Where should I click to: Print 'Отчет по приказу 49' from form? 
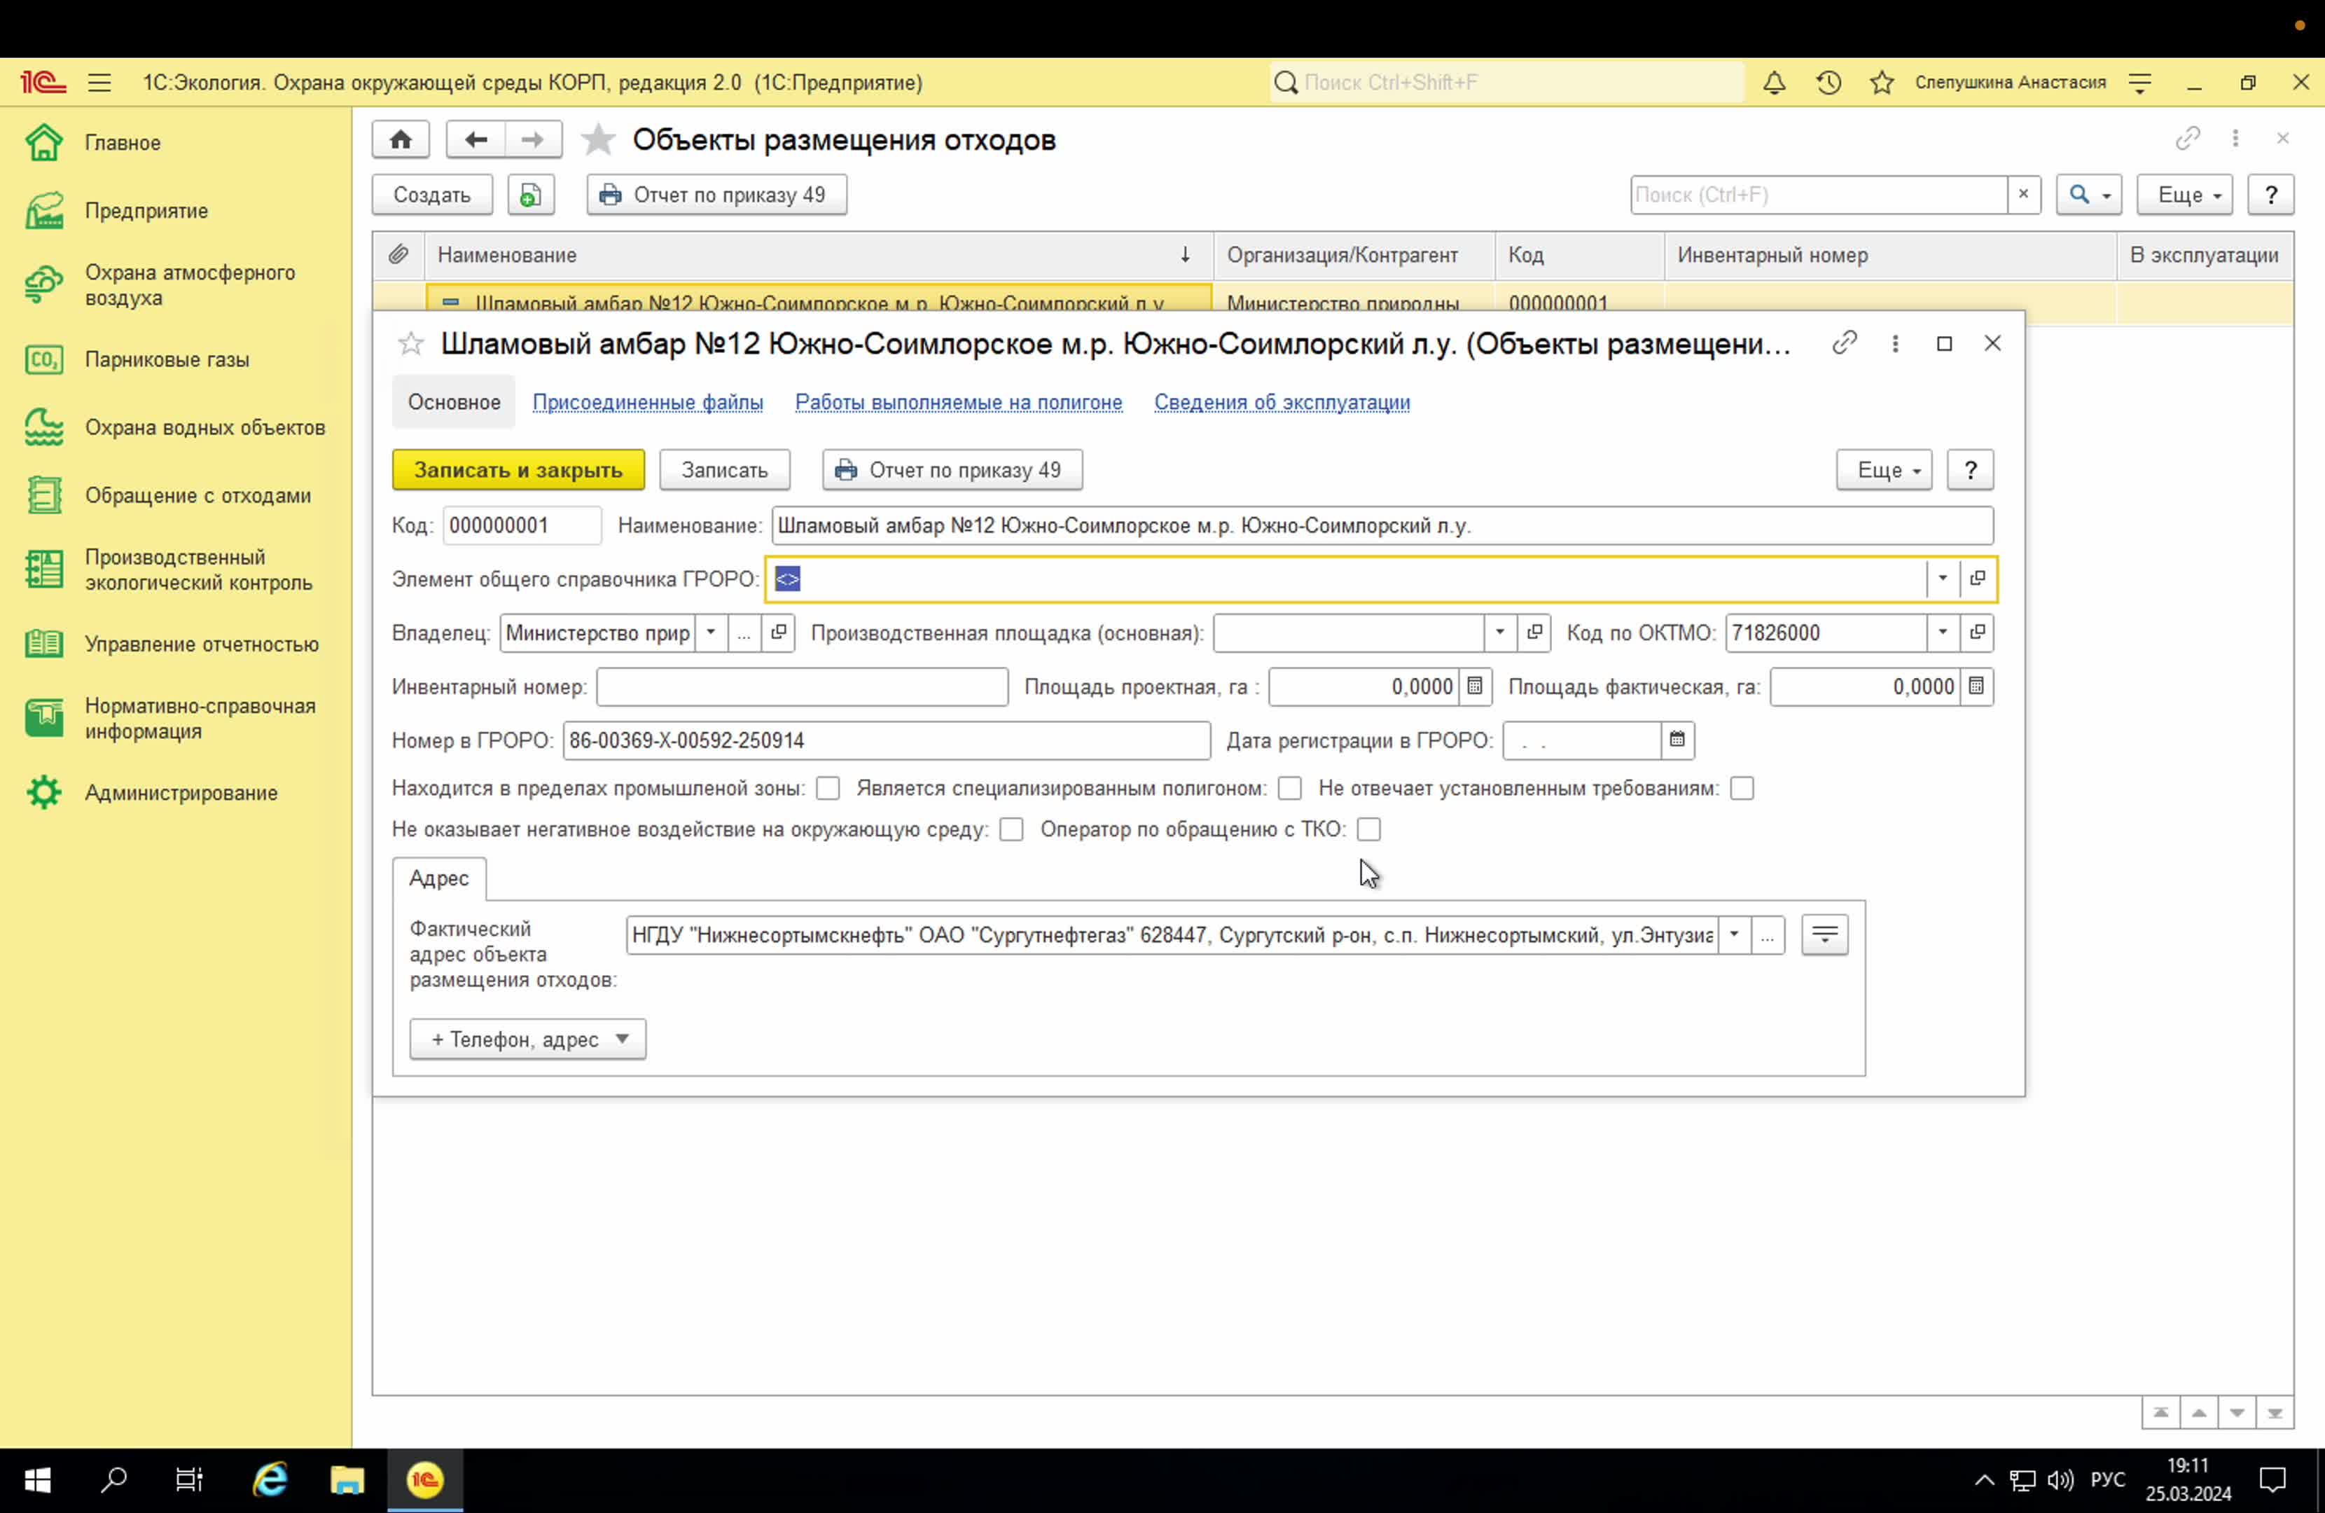click(952, 470)
